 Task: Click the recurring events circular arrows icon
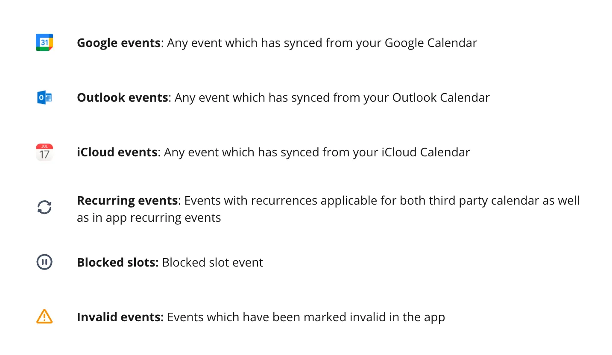[x=44, y=208]
